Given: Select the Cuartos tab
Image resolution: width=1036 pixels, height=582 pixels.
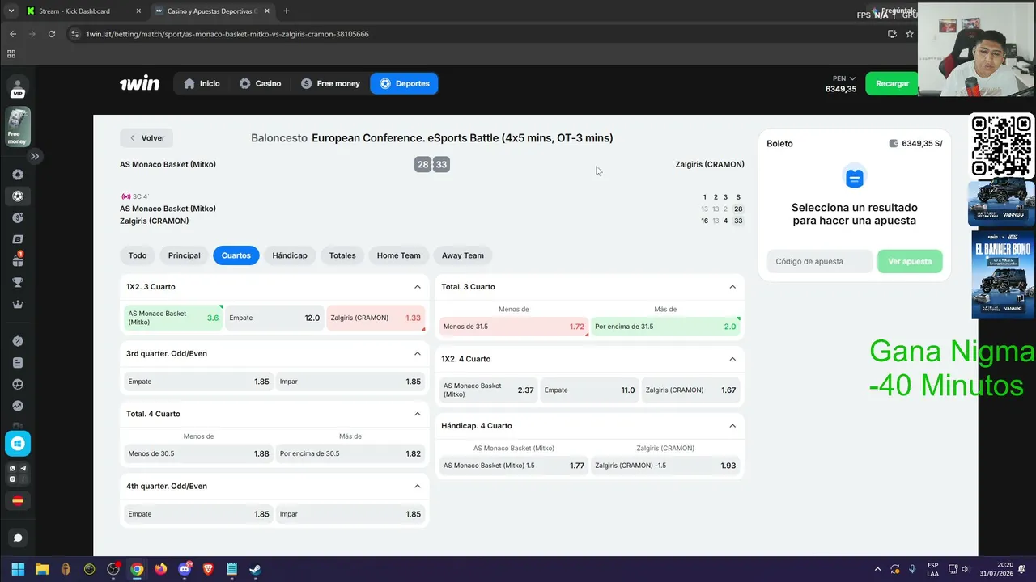Looking at the screenshot, I should 236,255.
